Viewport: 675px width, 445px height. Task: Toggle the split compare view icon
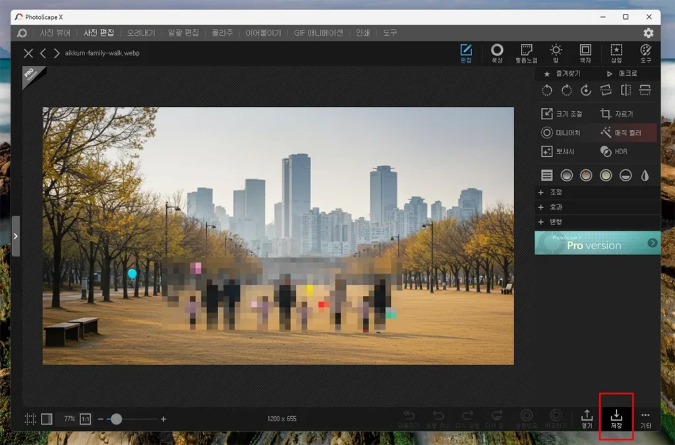pos(47,419)
